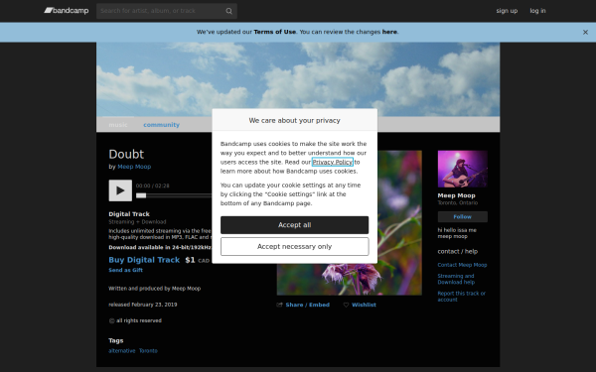Viewport: 596px width, 372px height.
Task: Click the Bandcamp logo
Action: pos(67,11)
